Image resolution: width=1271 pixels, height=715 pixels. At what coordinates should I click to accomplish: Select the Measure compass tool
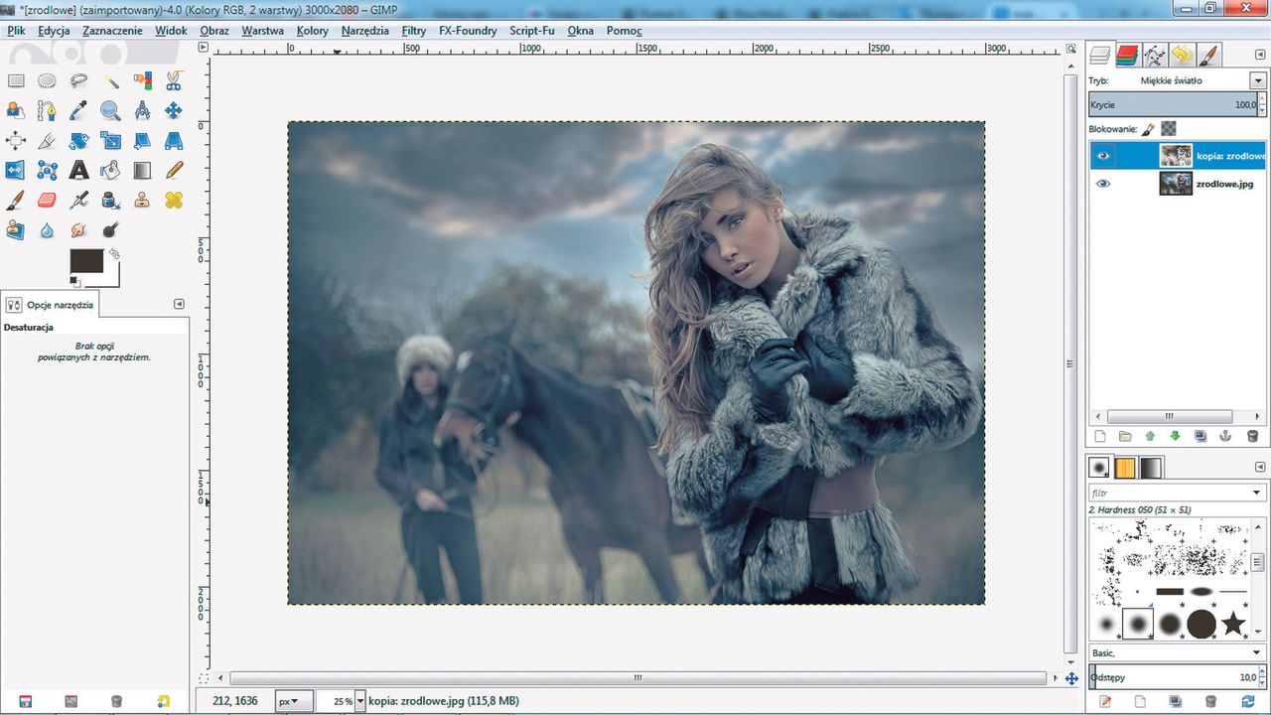[142, 110]
